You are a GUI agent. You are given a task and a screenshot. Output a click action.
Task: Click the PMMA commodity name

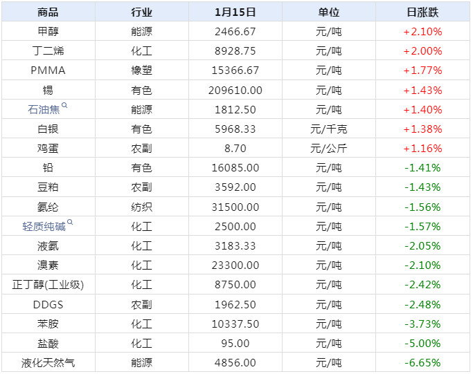pyautogui.click(x=48, y=71)
